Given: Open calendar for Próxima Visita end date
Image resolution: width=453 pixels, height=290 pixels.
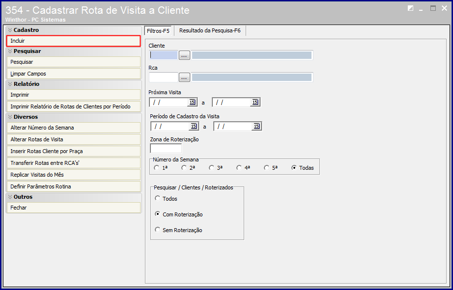Looking at the screenshot, I should 255,102.
